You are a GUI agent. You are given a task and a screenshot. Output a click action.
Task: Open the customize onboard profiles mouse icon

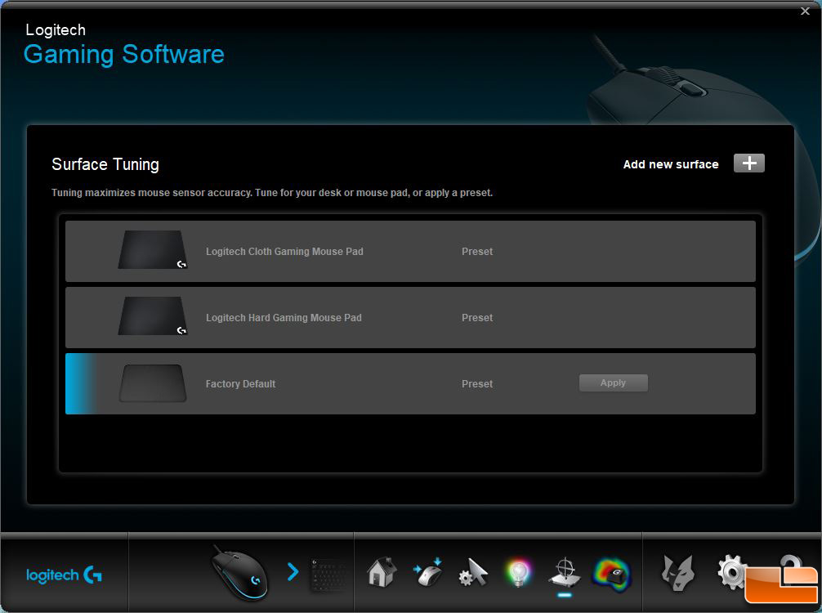coord(428,572)
